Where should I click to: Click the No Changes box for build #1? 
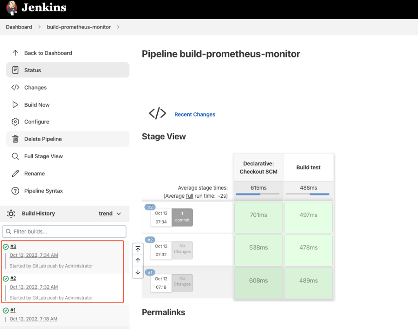182,283
